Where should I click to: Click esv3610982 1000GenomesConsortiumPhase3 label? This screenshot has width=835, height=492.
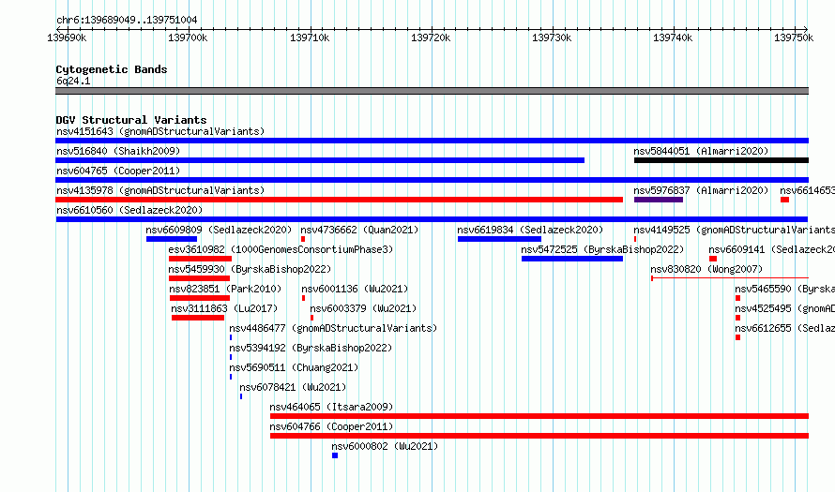(281, 249)
